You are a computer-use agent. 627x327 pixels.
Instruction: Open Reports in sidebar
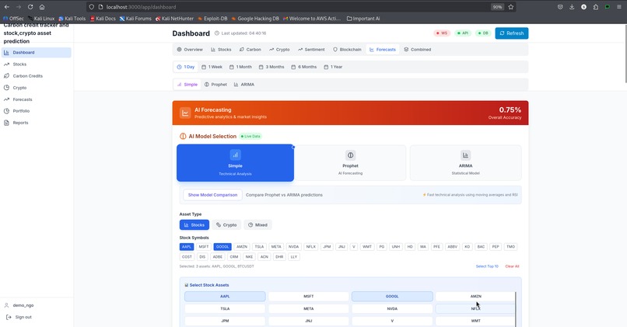coord(37,123)
